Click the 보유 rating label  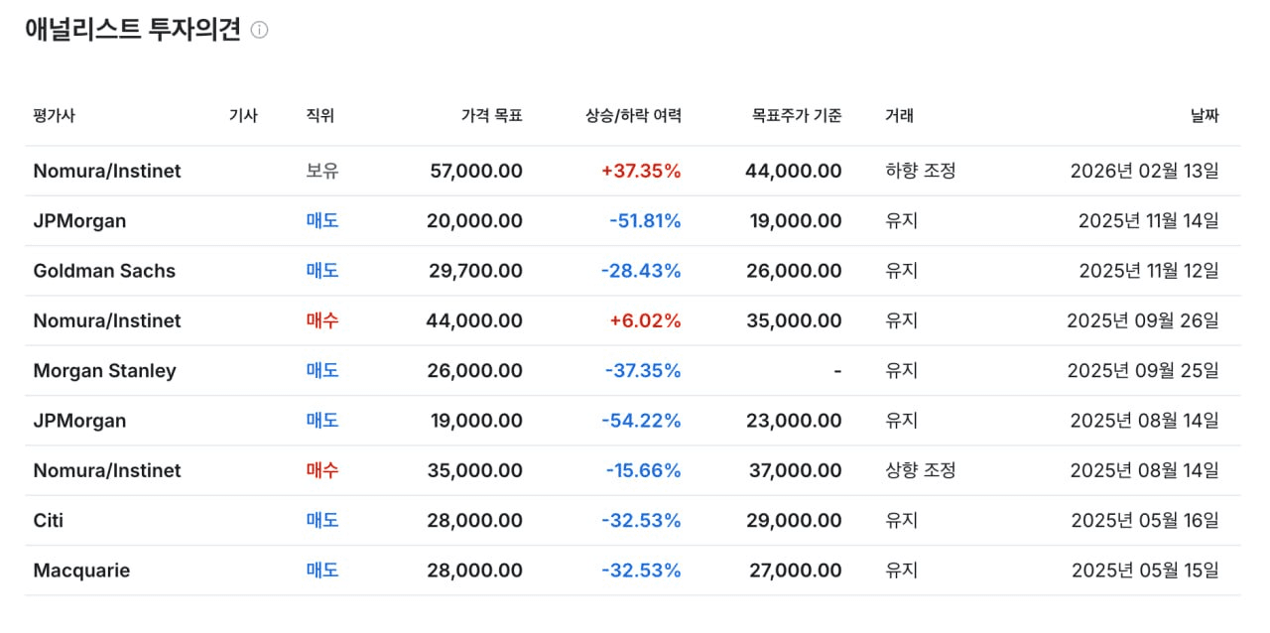tap(322, 171)
